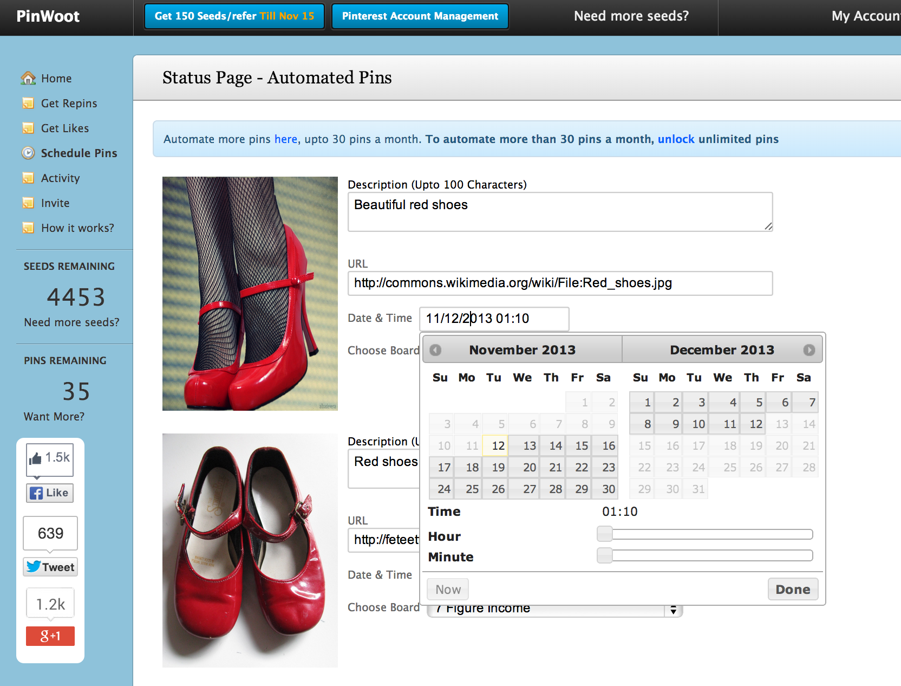Click the red high heels thumbnail
This screenshot has width=901, height=686.
tap(250, 294)
